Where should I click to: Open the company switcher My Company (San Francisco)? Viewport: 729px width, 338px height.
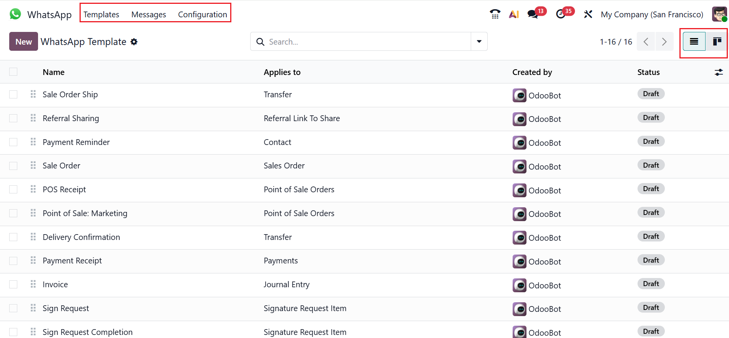[652, 15]
